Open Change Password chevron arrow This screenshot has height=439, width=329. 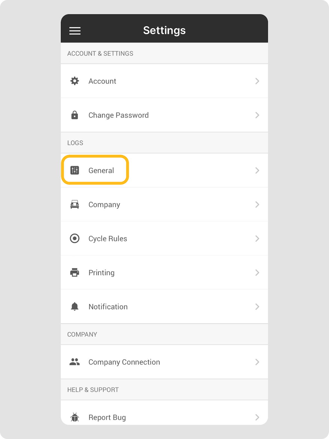257,115
